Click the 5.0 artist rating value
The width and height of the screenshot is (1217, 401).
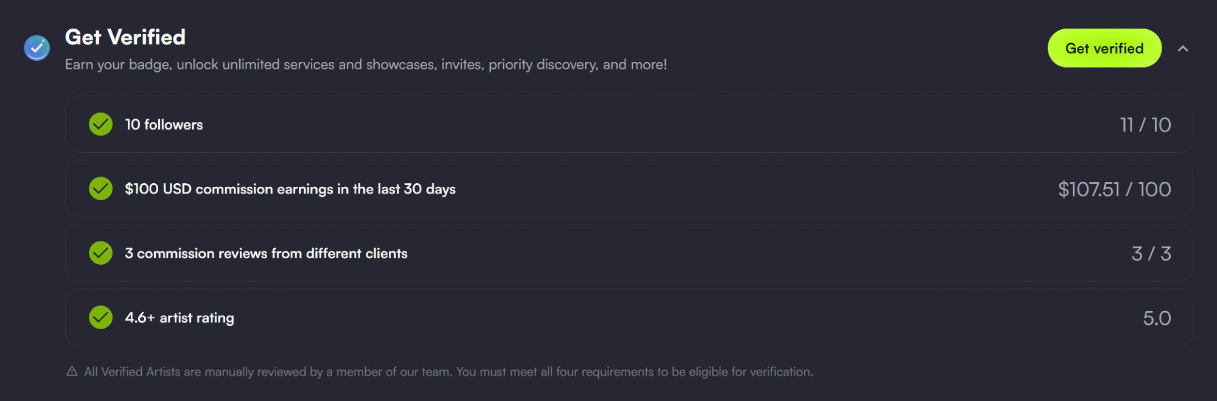tap(1156, 318)
